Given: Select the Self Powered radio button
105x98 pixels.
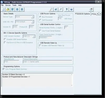Looking at the screenshot, I should (x=40, y=20).
